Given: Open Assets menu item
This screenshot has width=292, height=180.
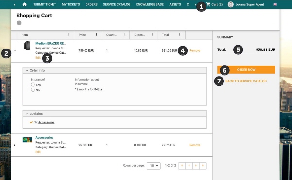Looking at the screenshot, I should click(x=175, y=4).
